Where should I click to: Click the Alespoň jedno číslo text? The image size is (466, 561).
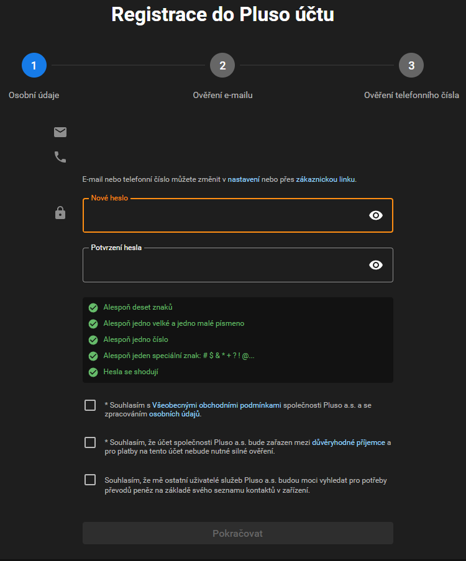[135, 339]
